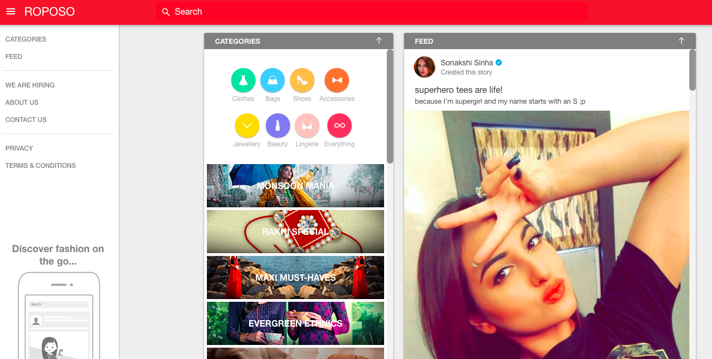Screen dimensions: 712x359
Task: Open the hamburger menu icon
Action: 11,11
